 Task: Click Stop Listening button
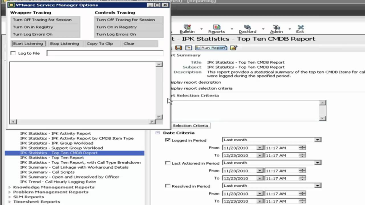click(x=64, y=43)
